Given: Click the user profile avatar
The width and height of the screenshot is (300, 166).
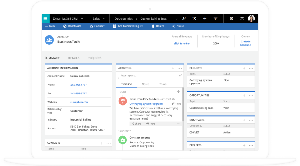Looking at the screenshot, I should point(251,18).
